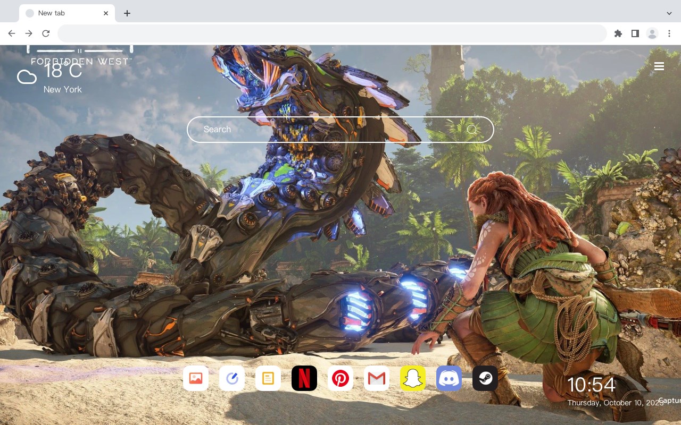This screenshot has width=681, height=425.
Task: Go back with the browser back arrow
Action: pyautogui.click(x=12, y=33)
